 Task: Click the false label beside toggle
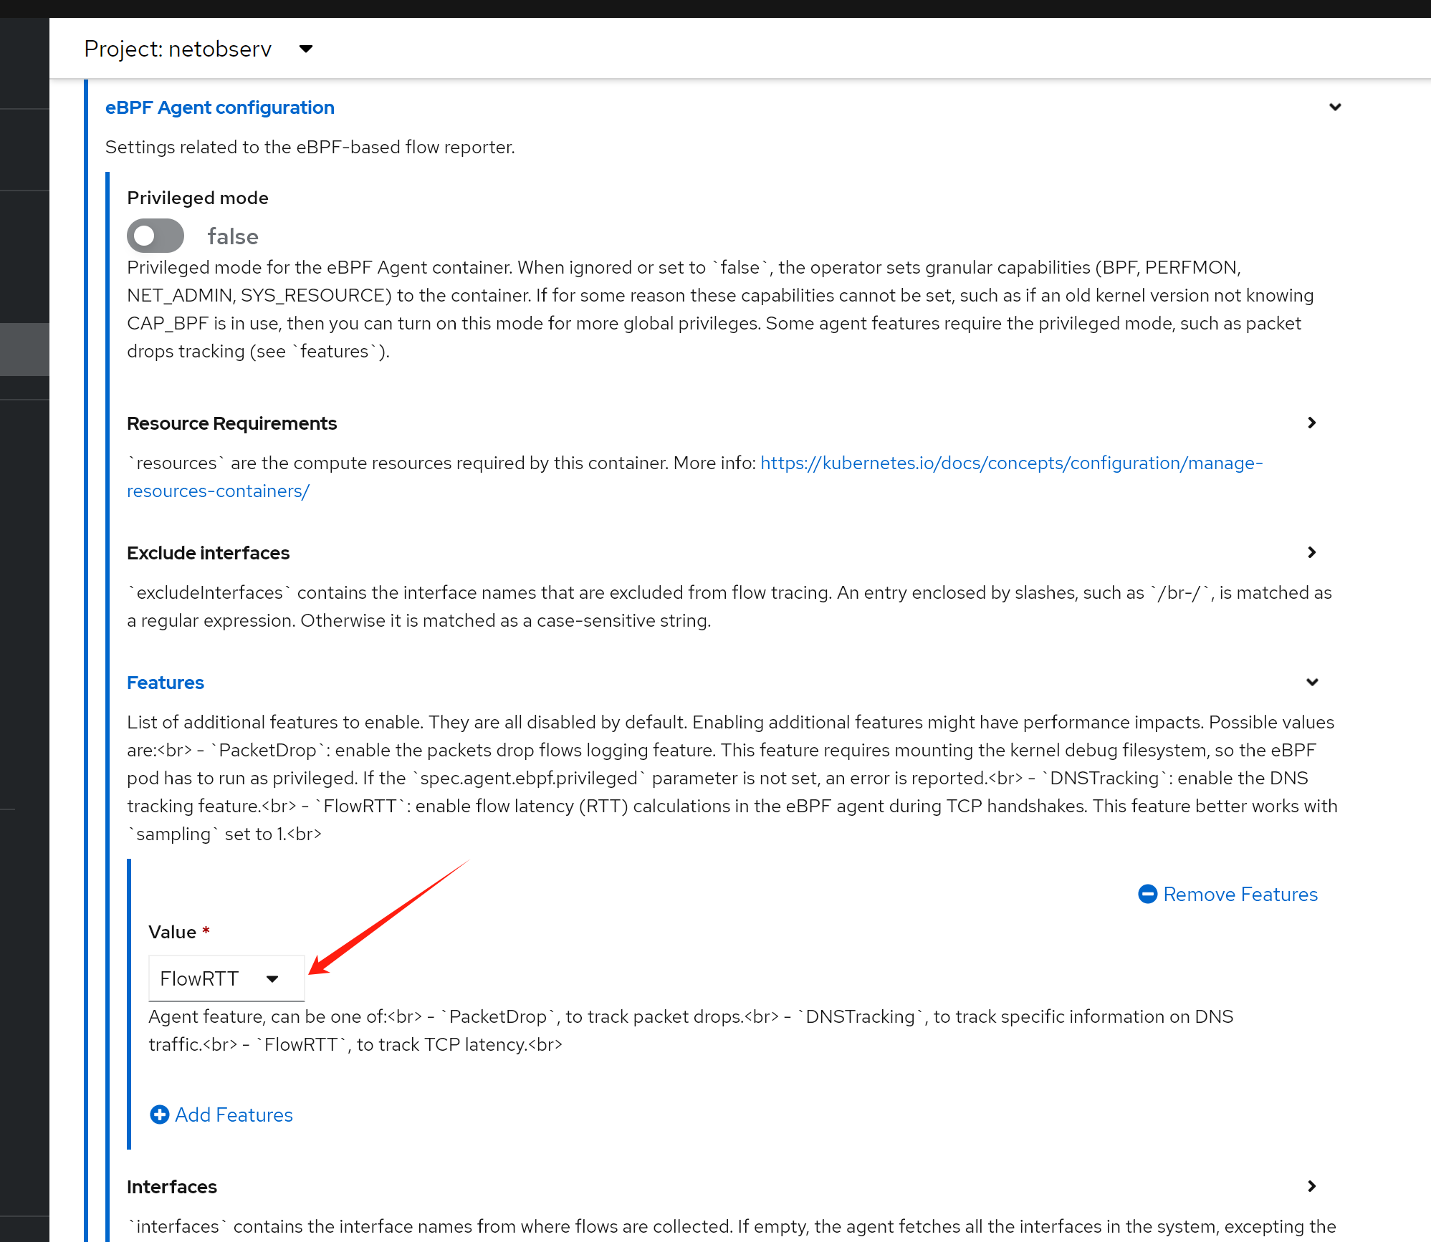pyautogui.click(x=232, y=236)
